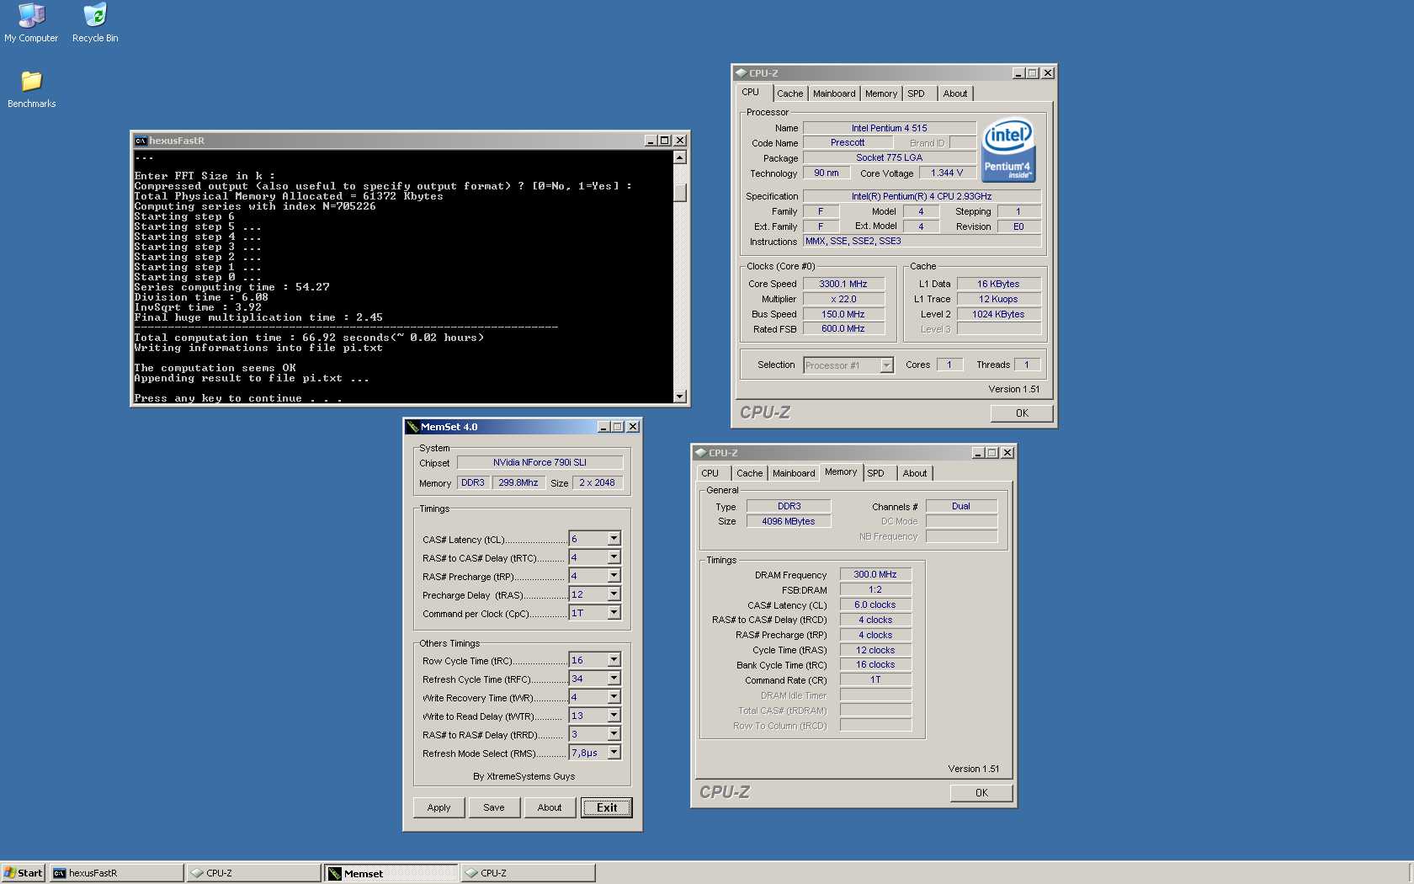Screen dimensions: 1414x884
Task: Switch to Mainboard tab in upper CPU-Z
Action: 834,93
